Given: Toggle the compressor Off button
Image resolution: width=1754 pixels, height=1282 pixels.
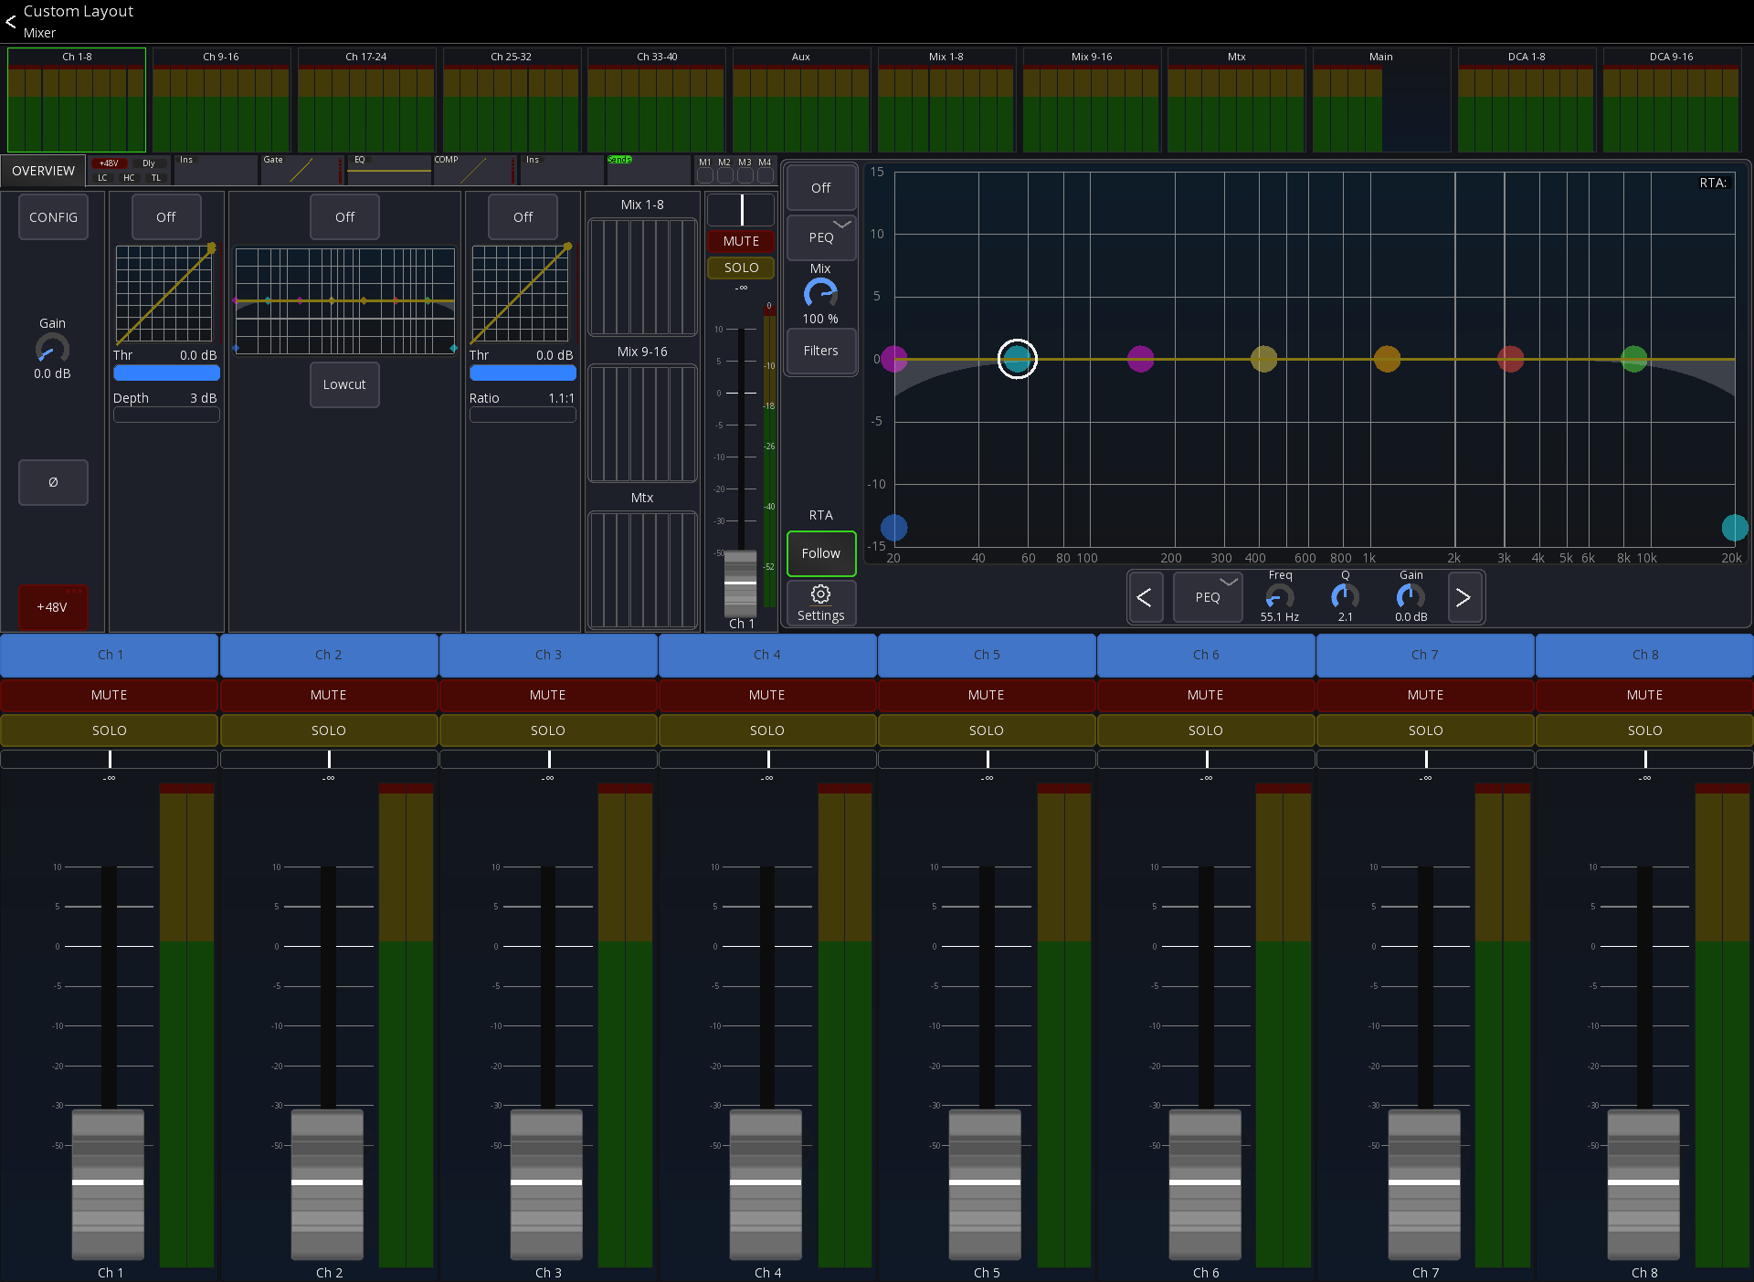Looking at the screenshot, I should point(523,217).
